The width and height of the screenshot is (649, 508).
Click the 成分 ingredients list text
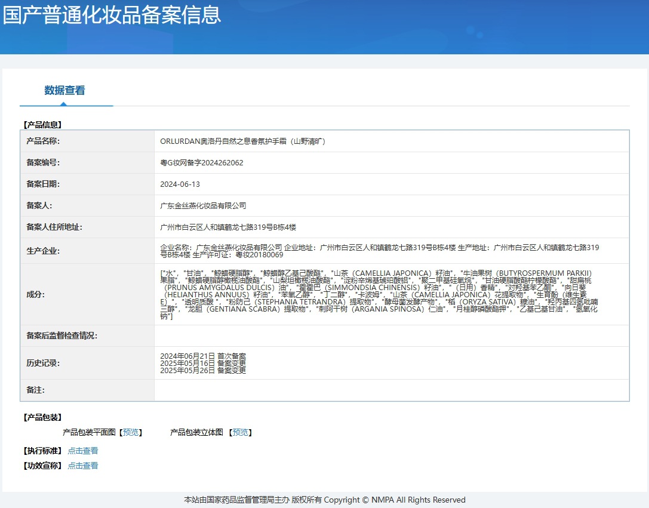pos(379,294)
